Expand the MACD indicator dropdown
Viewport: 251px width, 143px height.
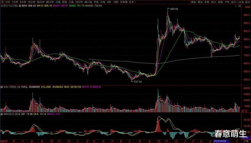click(2, 114)
